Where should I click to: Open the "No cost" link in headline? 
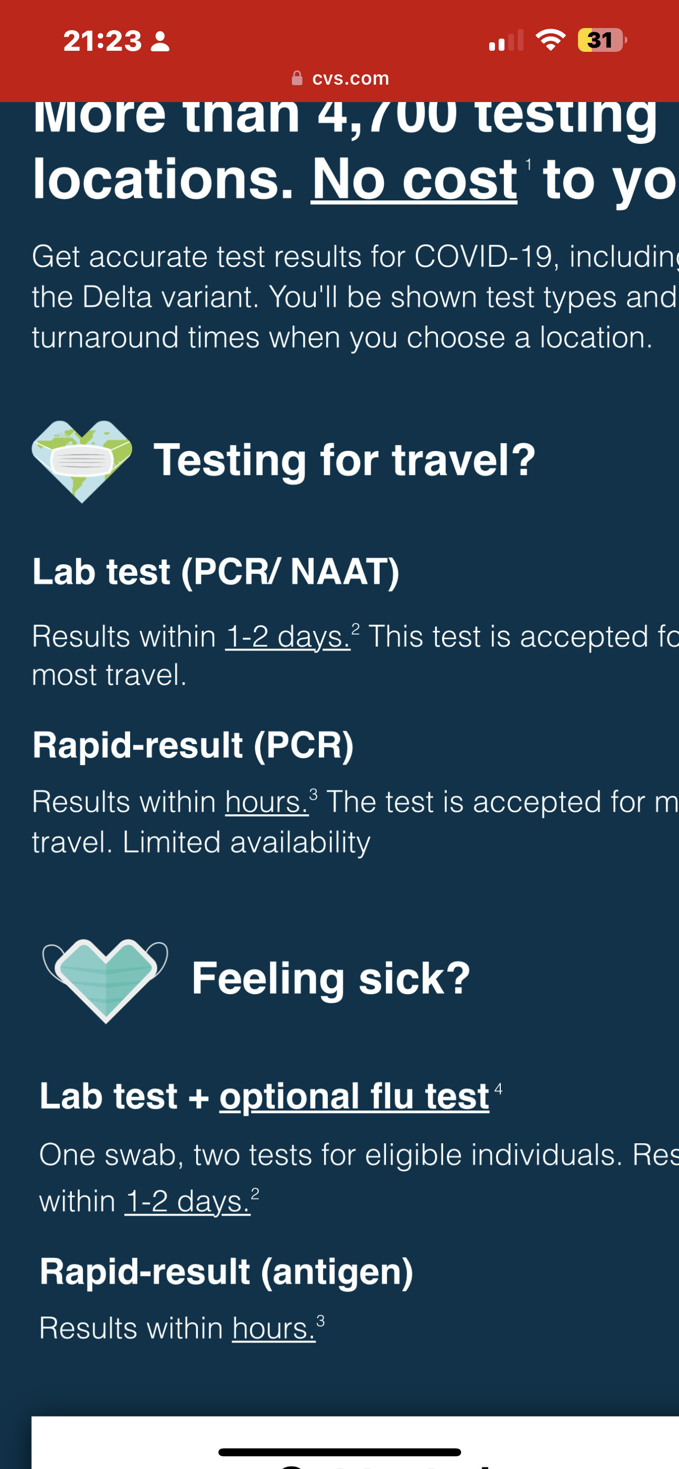click(414, 180)
